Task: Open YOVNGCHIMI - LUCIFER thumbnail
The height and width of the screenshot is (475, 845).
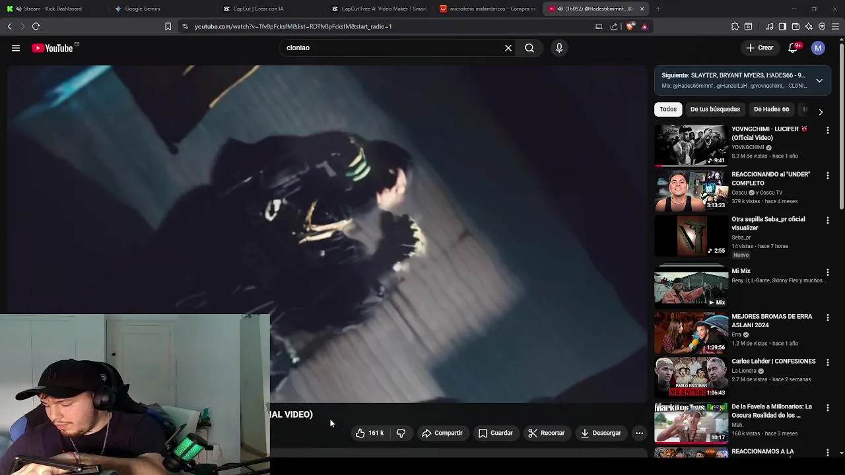Action: (691, 145)
